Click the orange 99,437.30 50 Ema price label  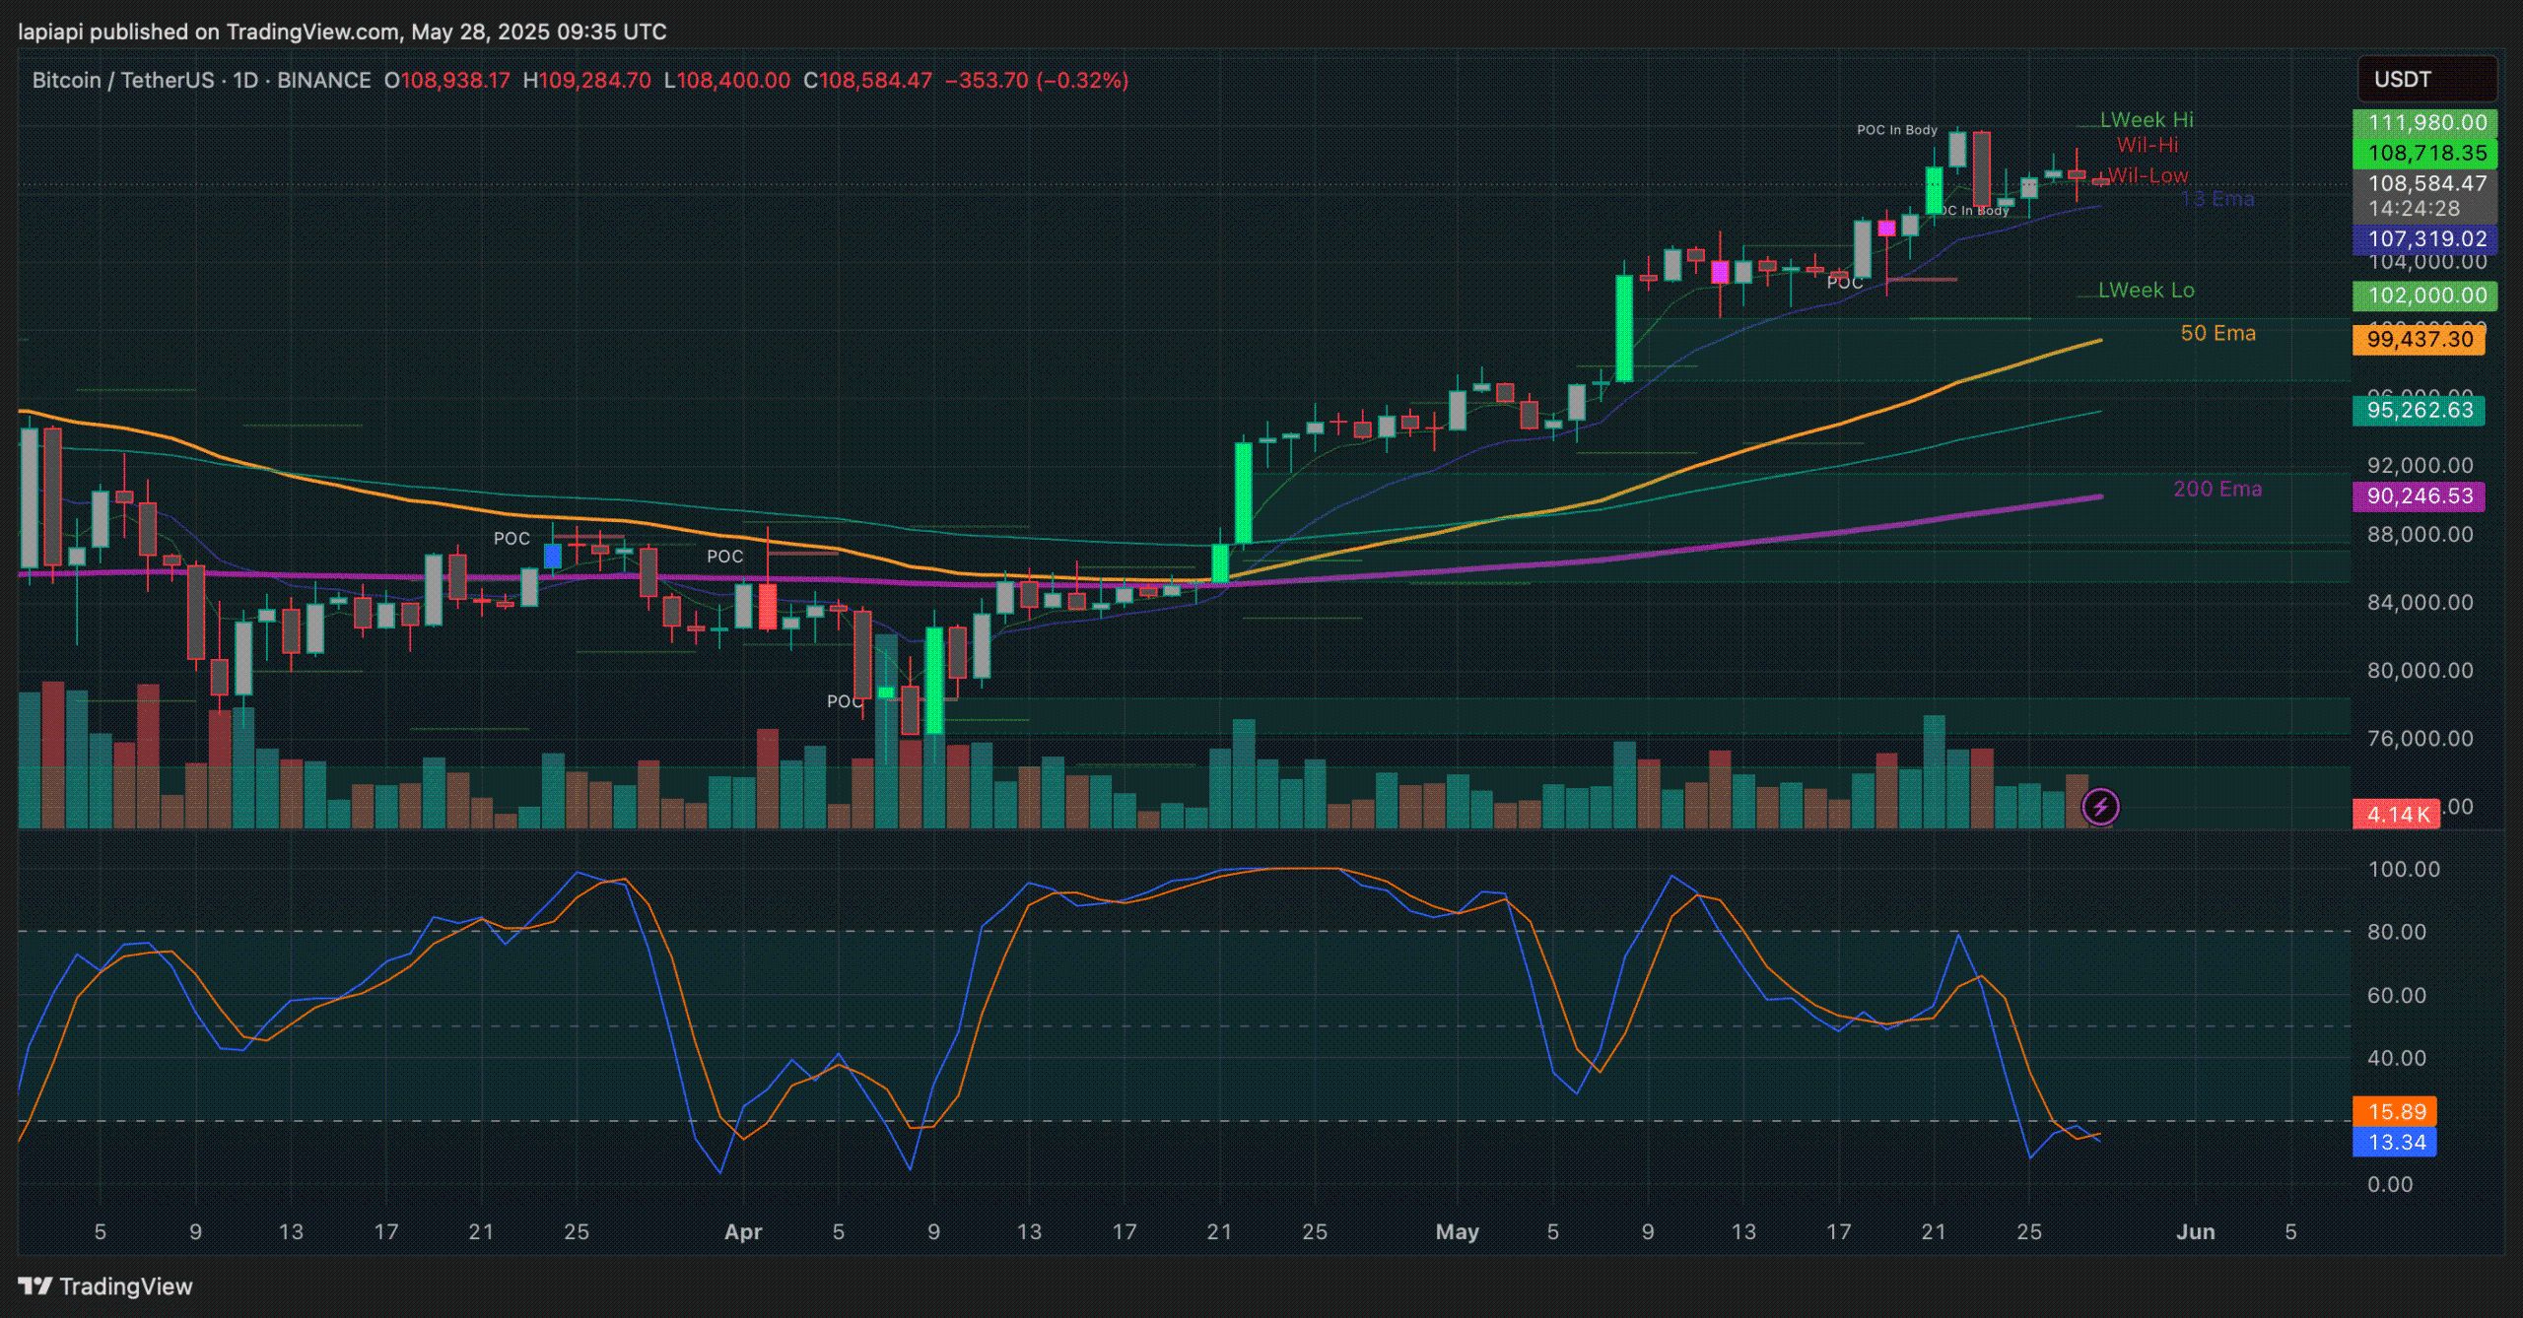(2419, 340)
